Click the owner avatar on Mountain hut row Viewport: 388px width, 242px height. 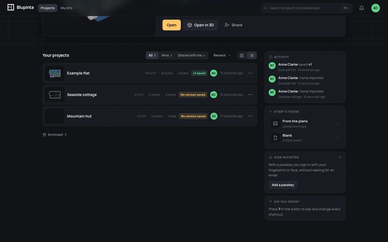point(214,116)
